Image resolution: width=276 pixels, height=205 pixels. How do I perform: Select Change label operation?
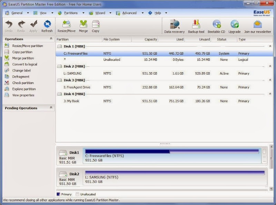point(21,71)
